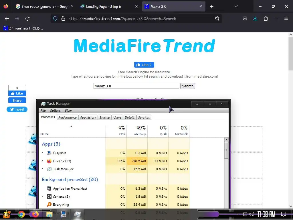The height and width of the screenshot is (220, 293).
Task: Click the MediaFireTrend logo
Action: (x=144, y=46)
